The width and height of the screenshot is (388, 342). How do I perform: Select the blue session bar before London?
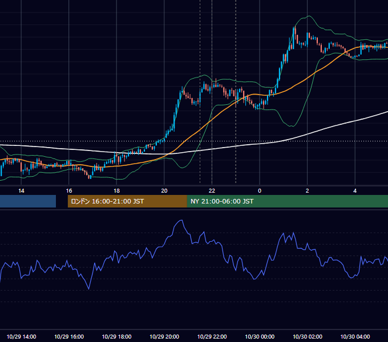[28, 201]
